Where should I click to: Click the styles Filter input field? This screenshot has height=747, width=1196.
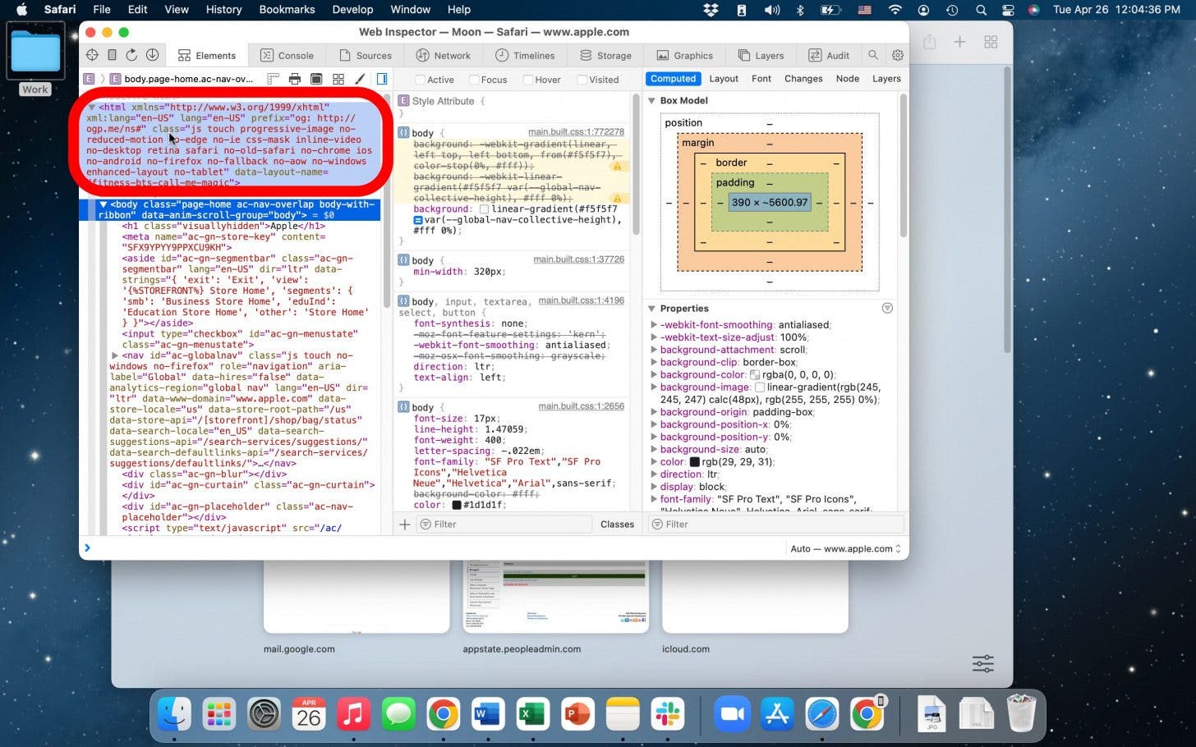pyautogui.click(x=504, y=524)
